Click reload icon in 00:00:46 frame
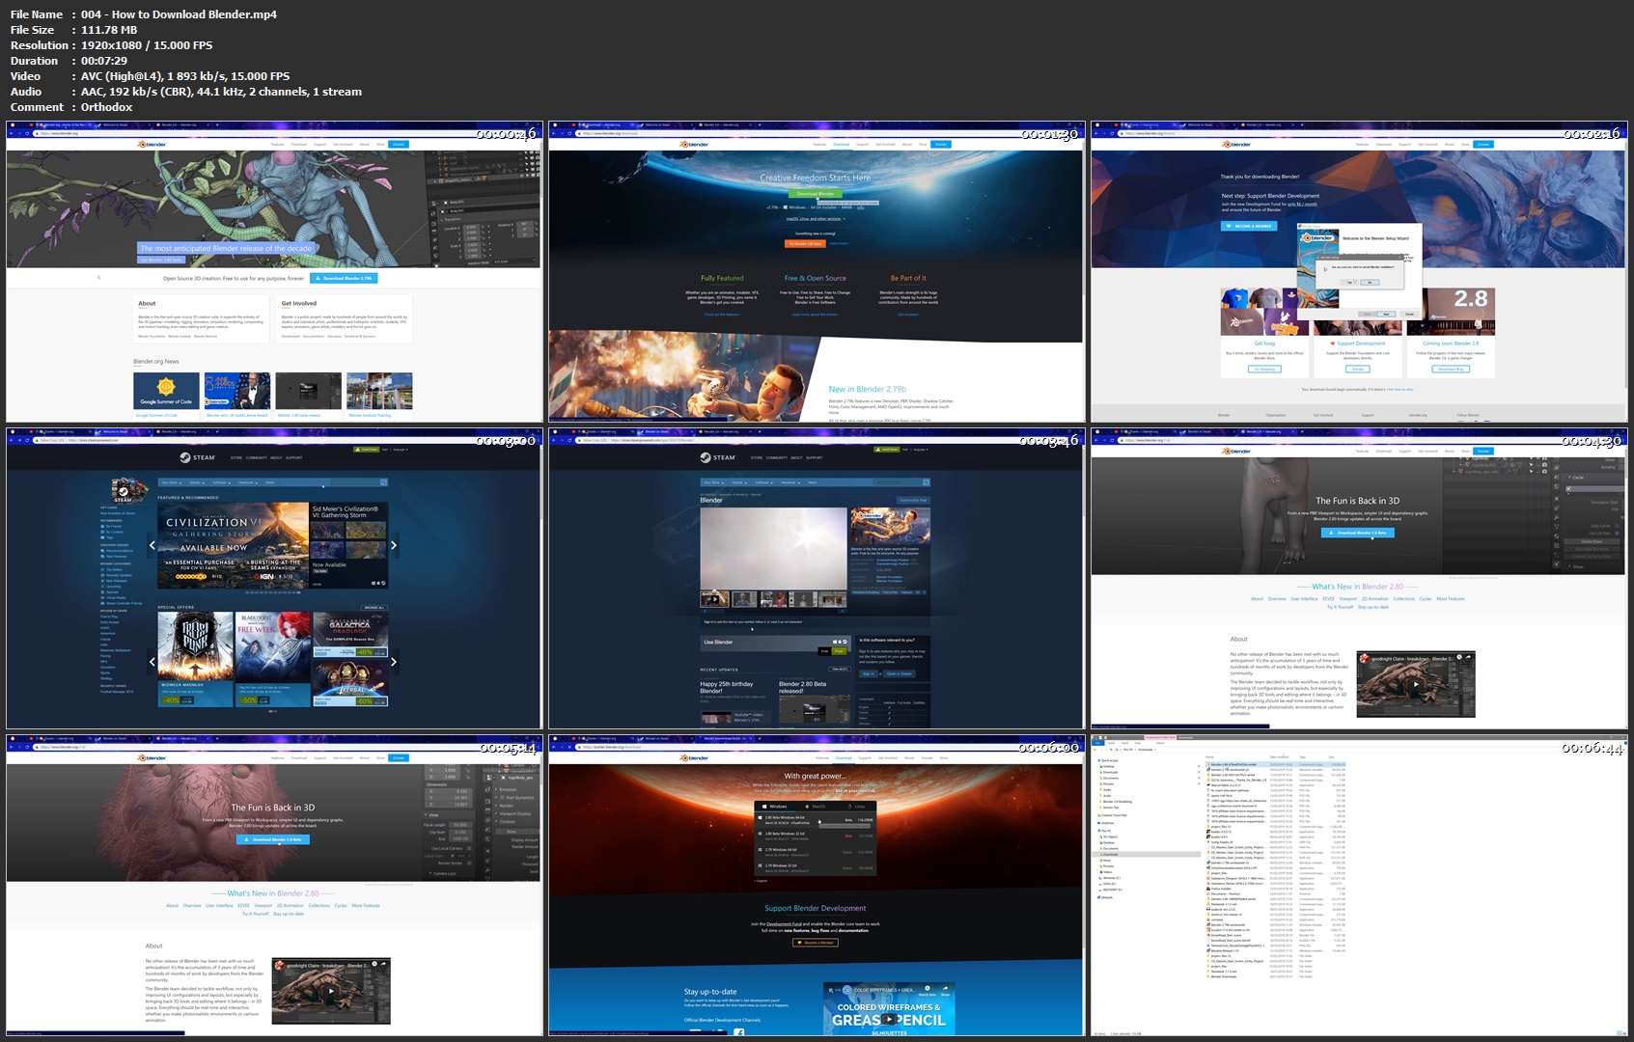The width and height of the screenshot is (1634, 1042). click(28, 133)
